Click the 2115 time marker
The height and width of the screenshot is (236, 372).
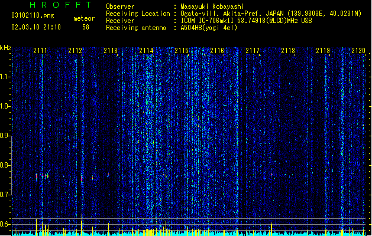[x=182, y=51]
